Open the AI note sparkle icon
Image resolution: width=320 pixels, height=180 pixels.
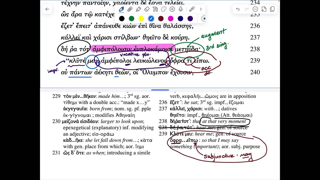(x=264, y=9)
